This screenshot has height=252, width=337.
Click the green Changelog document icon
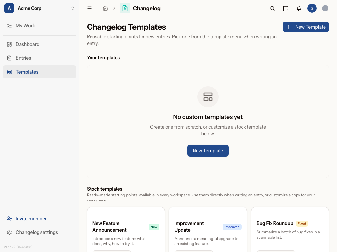(125, 8)
